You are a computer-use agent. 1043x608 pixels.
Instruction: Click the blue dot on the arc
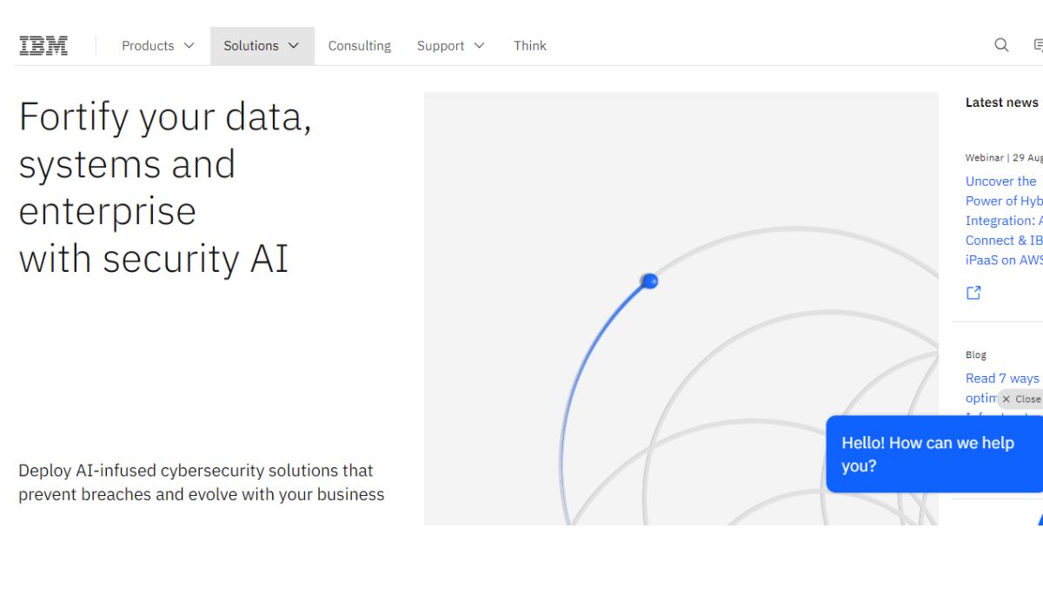[x=649, y=281]
